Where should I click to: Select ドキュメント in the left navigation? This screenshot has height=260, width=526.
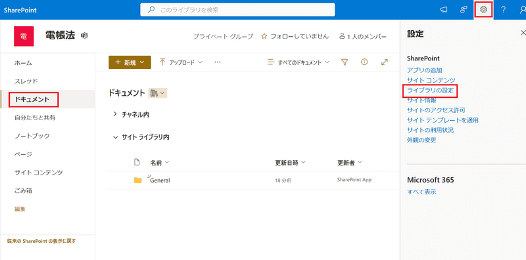(x=34, y=100)
